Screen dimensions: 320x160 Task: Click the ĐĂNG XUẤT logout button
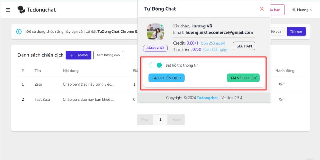156,48
